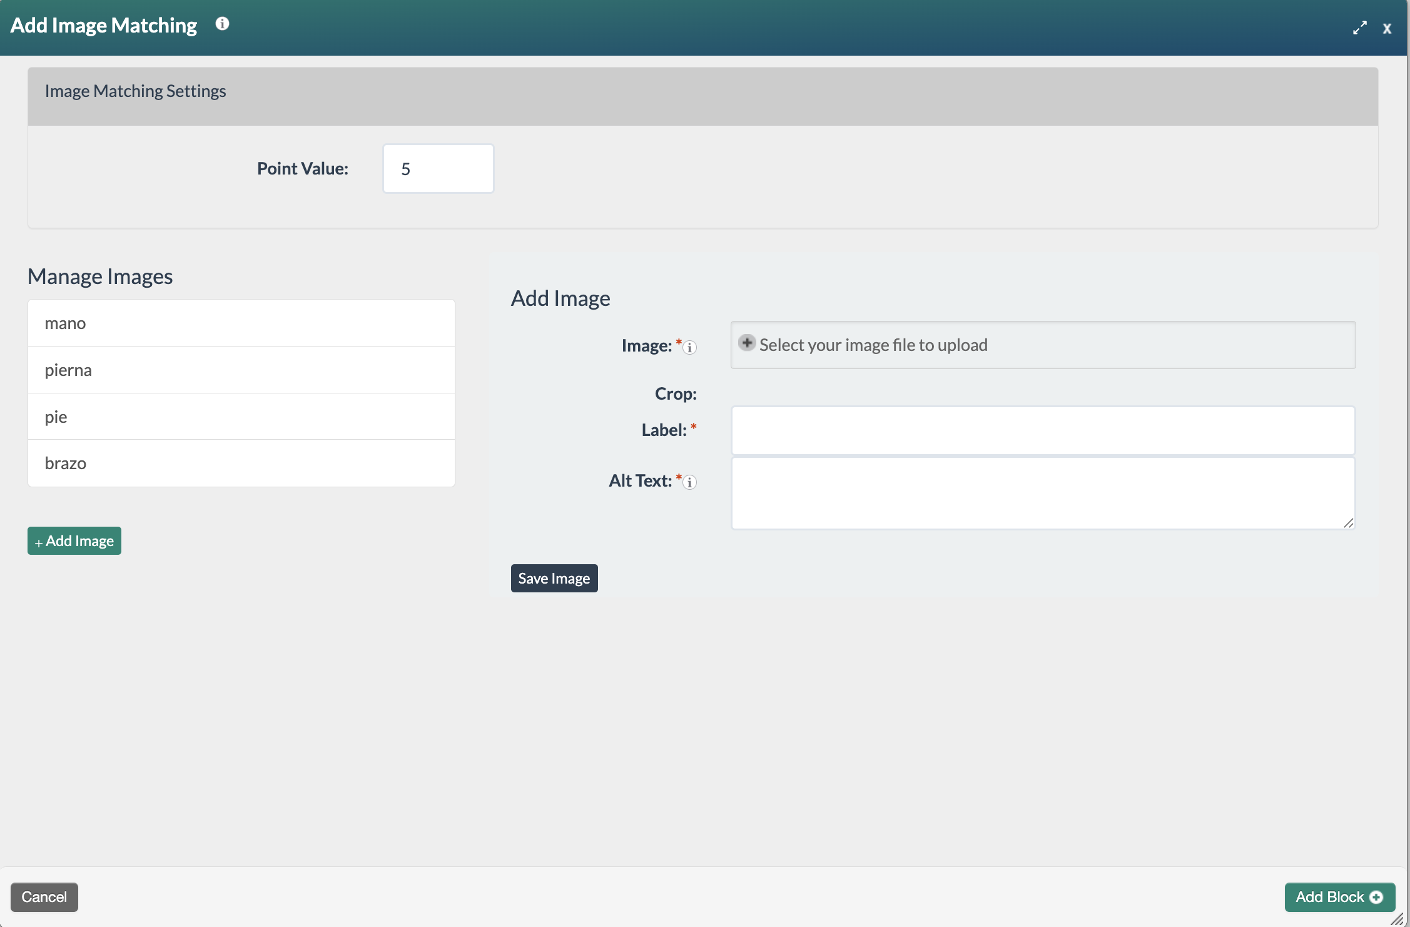The height and width of the screenshot is (927, 1410).
Task: Click the Point Value input field
Action: (x=439, y=169)
